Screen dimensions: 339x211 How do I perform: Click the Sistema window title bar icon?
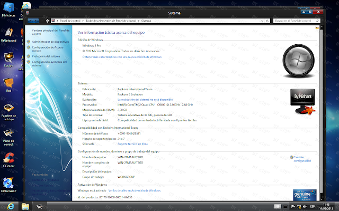28,13
